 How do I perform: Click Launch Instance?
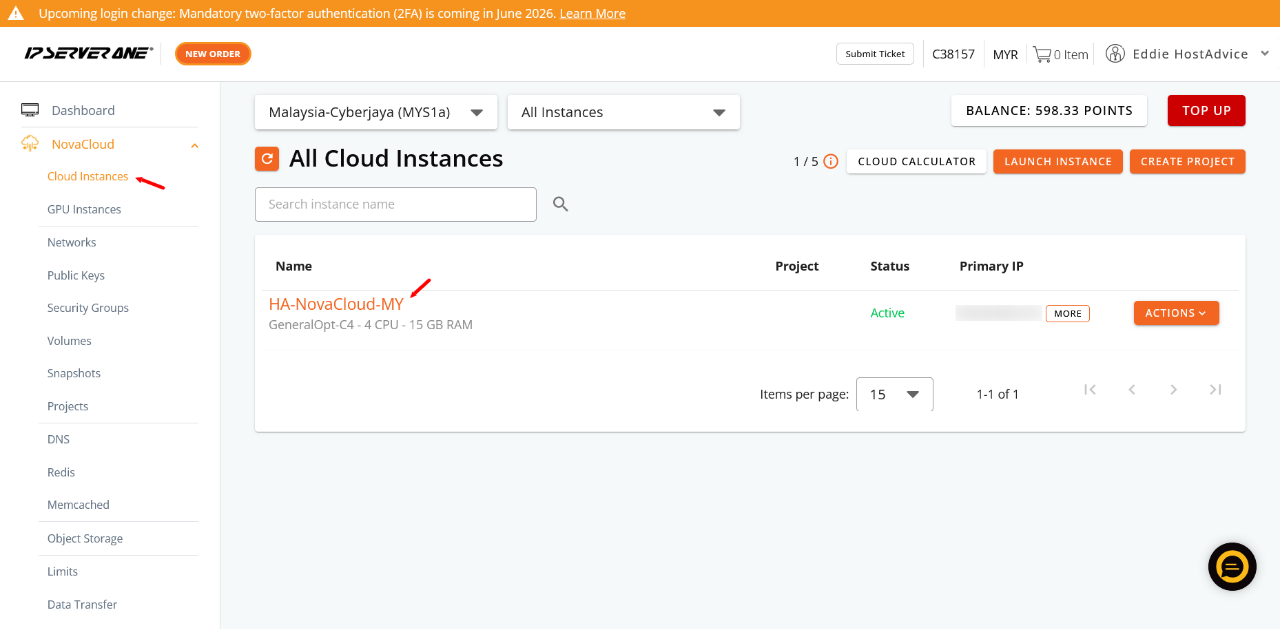tap(1058, 162)
